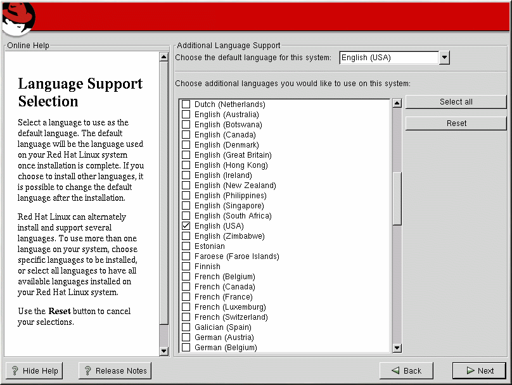Check French (Switzerland) option
This screenshot has width=512, height=385.
[186, 317]
